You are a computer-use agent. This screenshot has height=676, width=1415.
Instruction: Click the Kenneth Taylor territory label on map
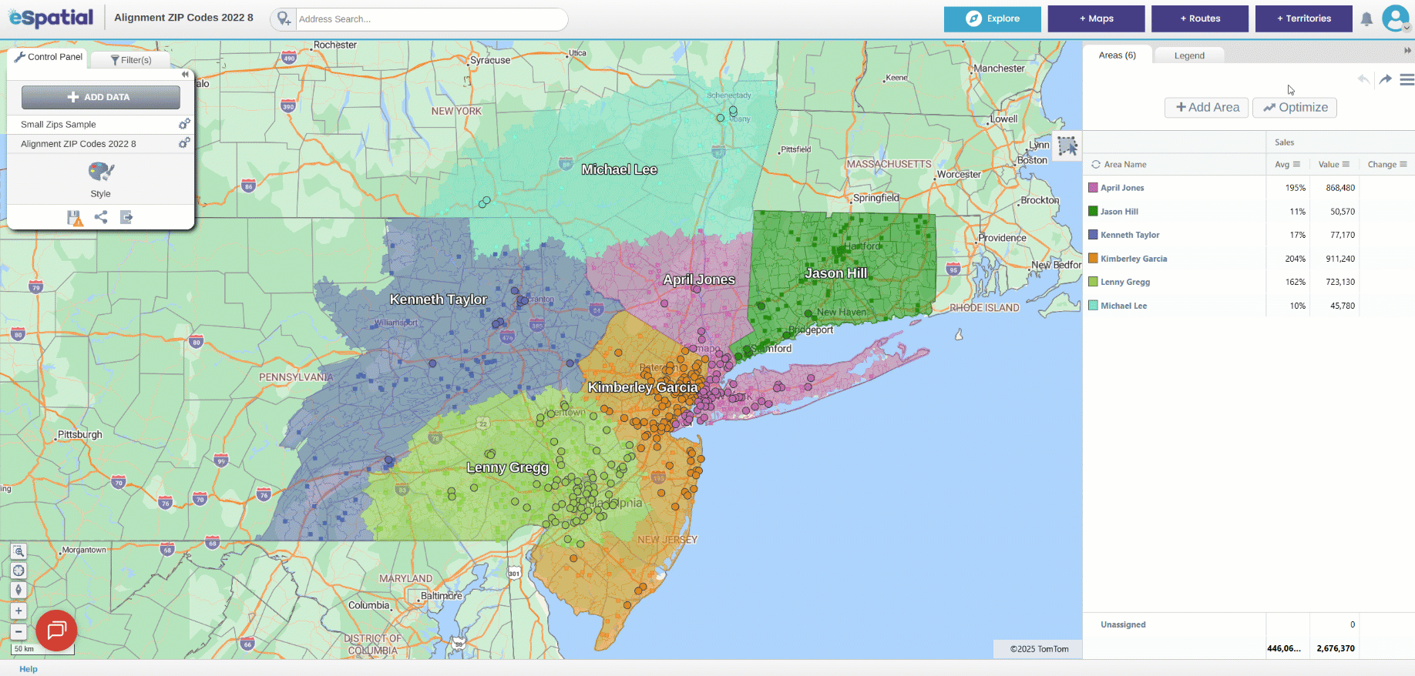[x=439, y=300]
